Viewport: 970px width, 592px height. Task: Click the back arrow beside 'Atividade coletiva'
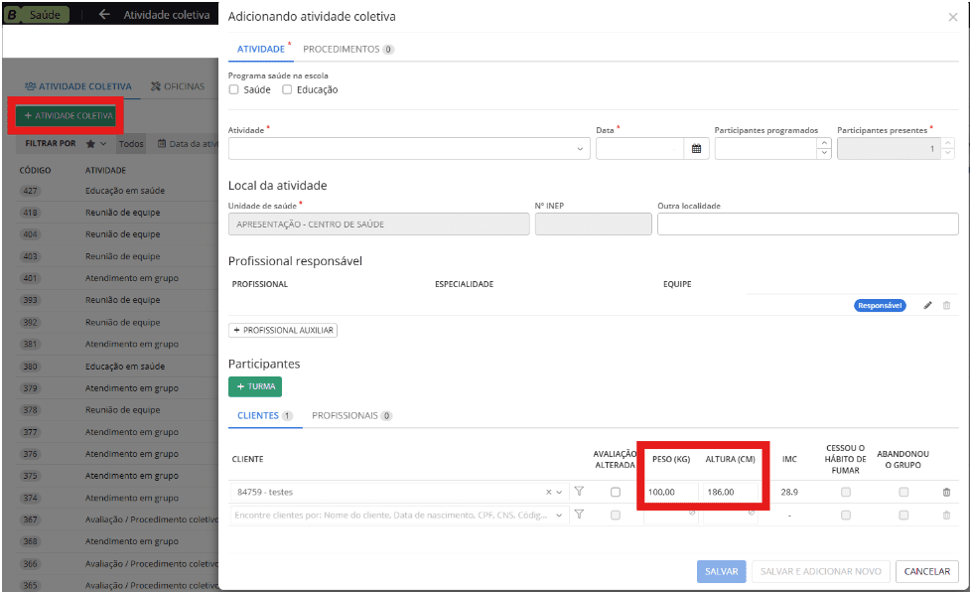pyautogui.click(x=104, y=16)
